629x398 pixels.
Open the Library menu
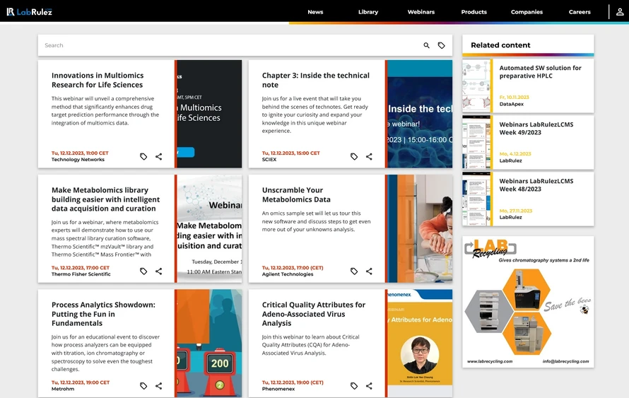[368, 12]
